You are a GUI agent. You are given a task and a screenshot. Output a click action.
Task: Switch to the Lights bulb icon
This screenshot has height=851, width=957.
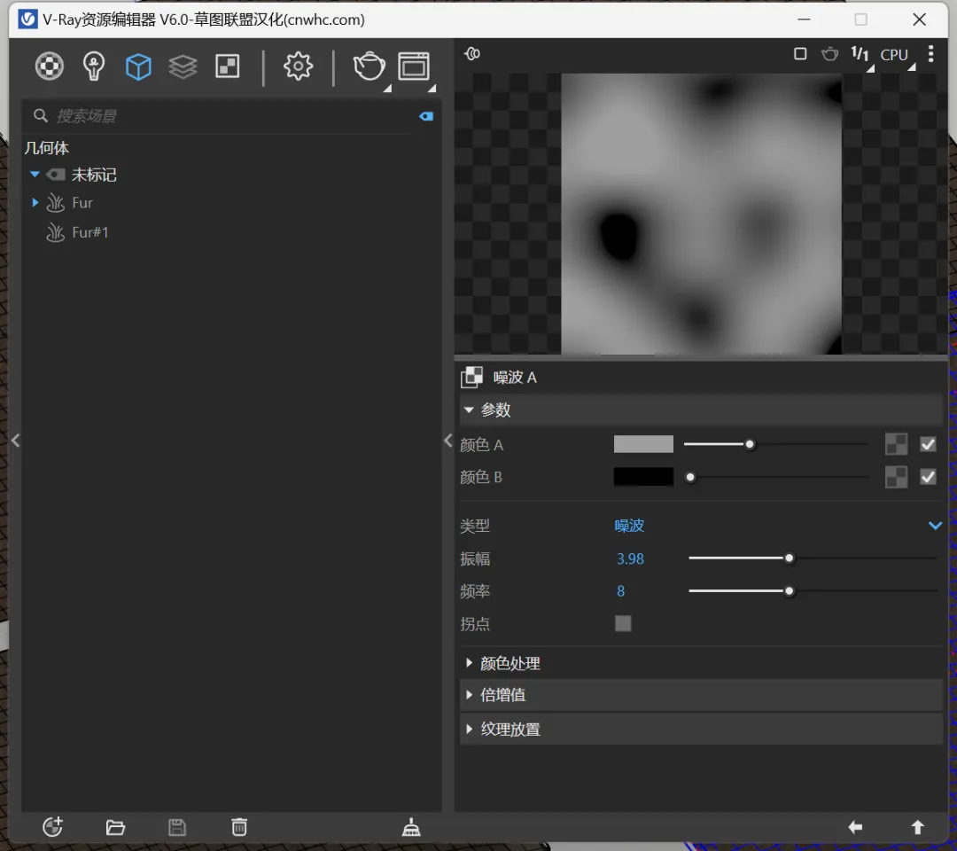[x=93, y=66]
